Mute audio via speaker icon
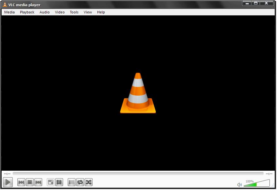 pyautogui.click(x=239, y=185)
